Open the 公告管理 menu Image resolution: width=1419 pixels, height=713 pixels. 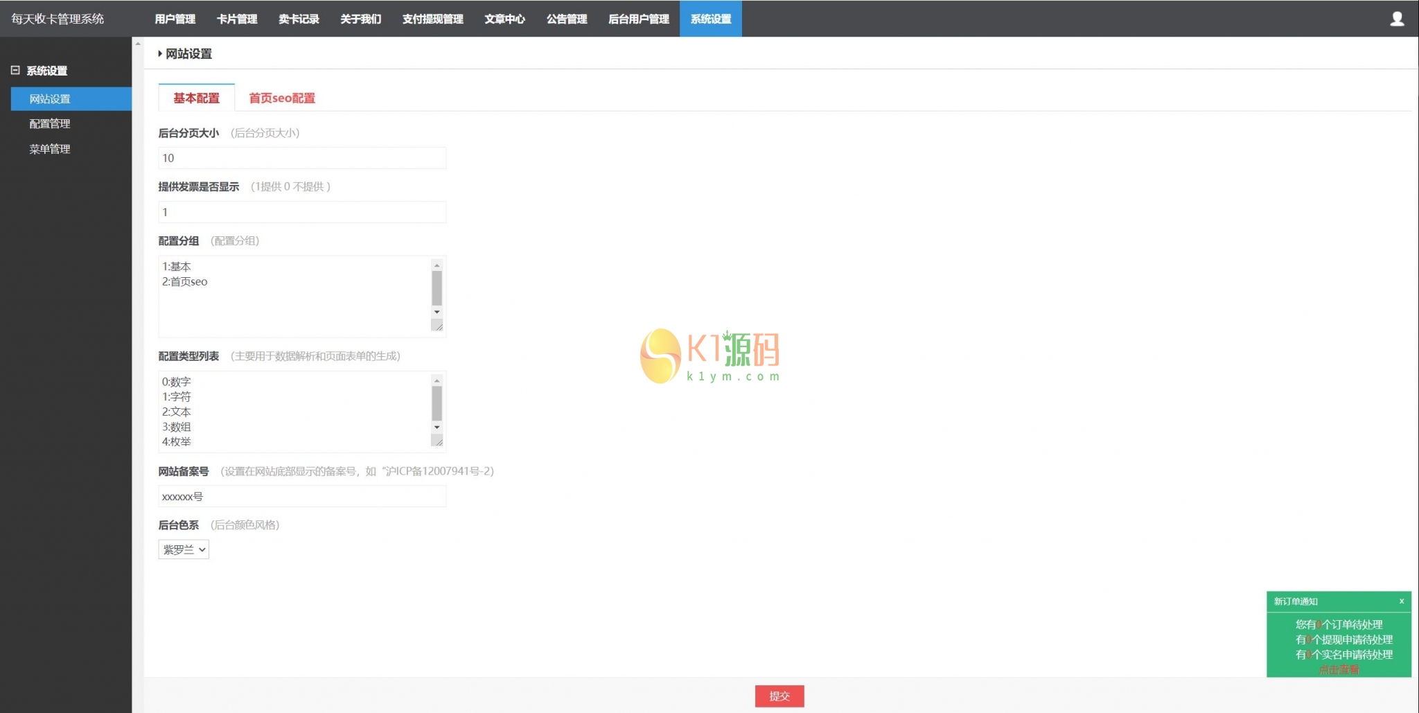[567, 19]
